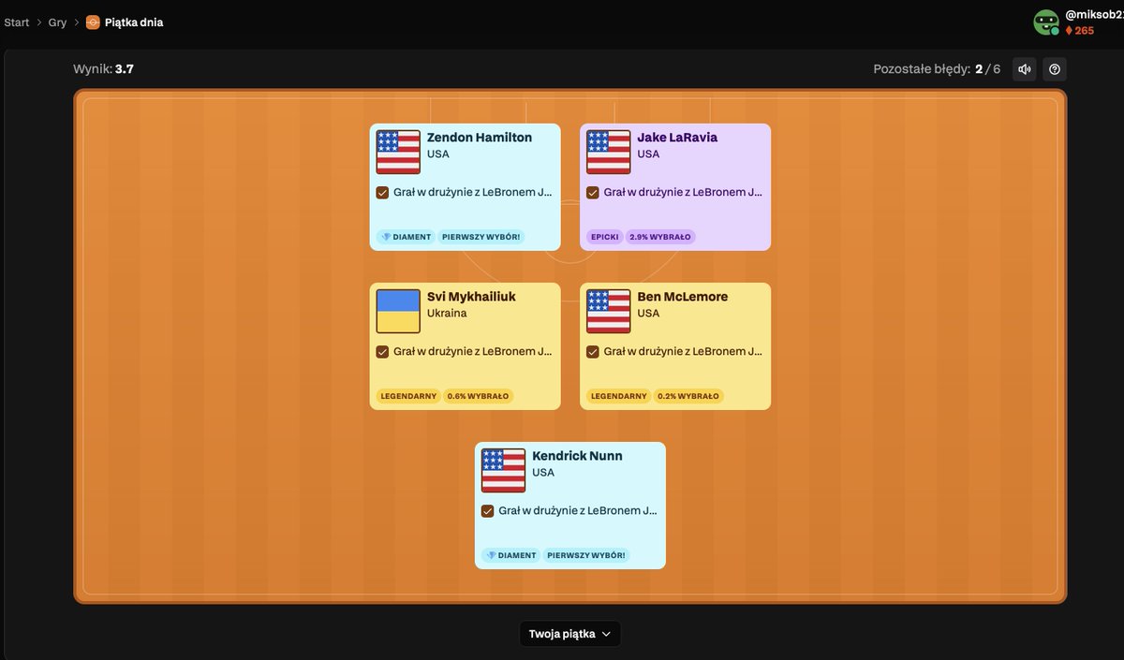Click the Jake LaRavia player name
Viewport: 1124px width, 660px height.
tap(677, 138)
